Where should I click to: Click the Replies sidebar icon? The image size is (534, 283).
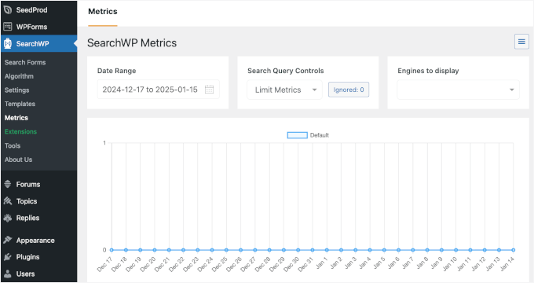click(8, 218)
